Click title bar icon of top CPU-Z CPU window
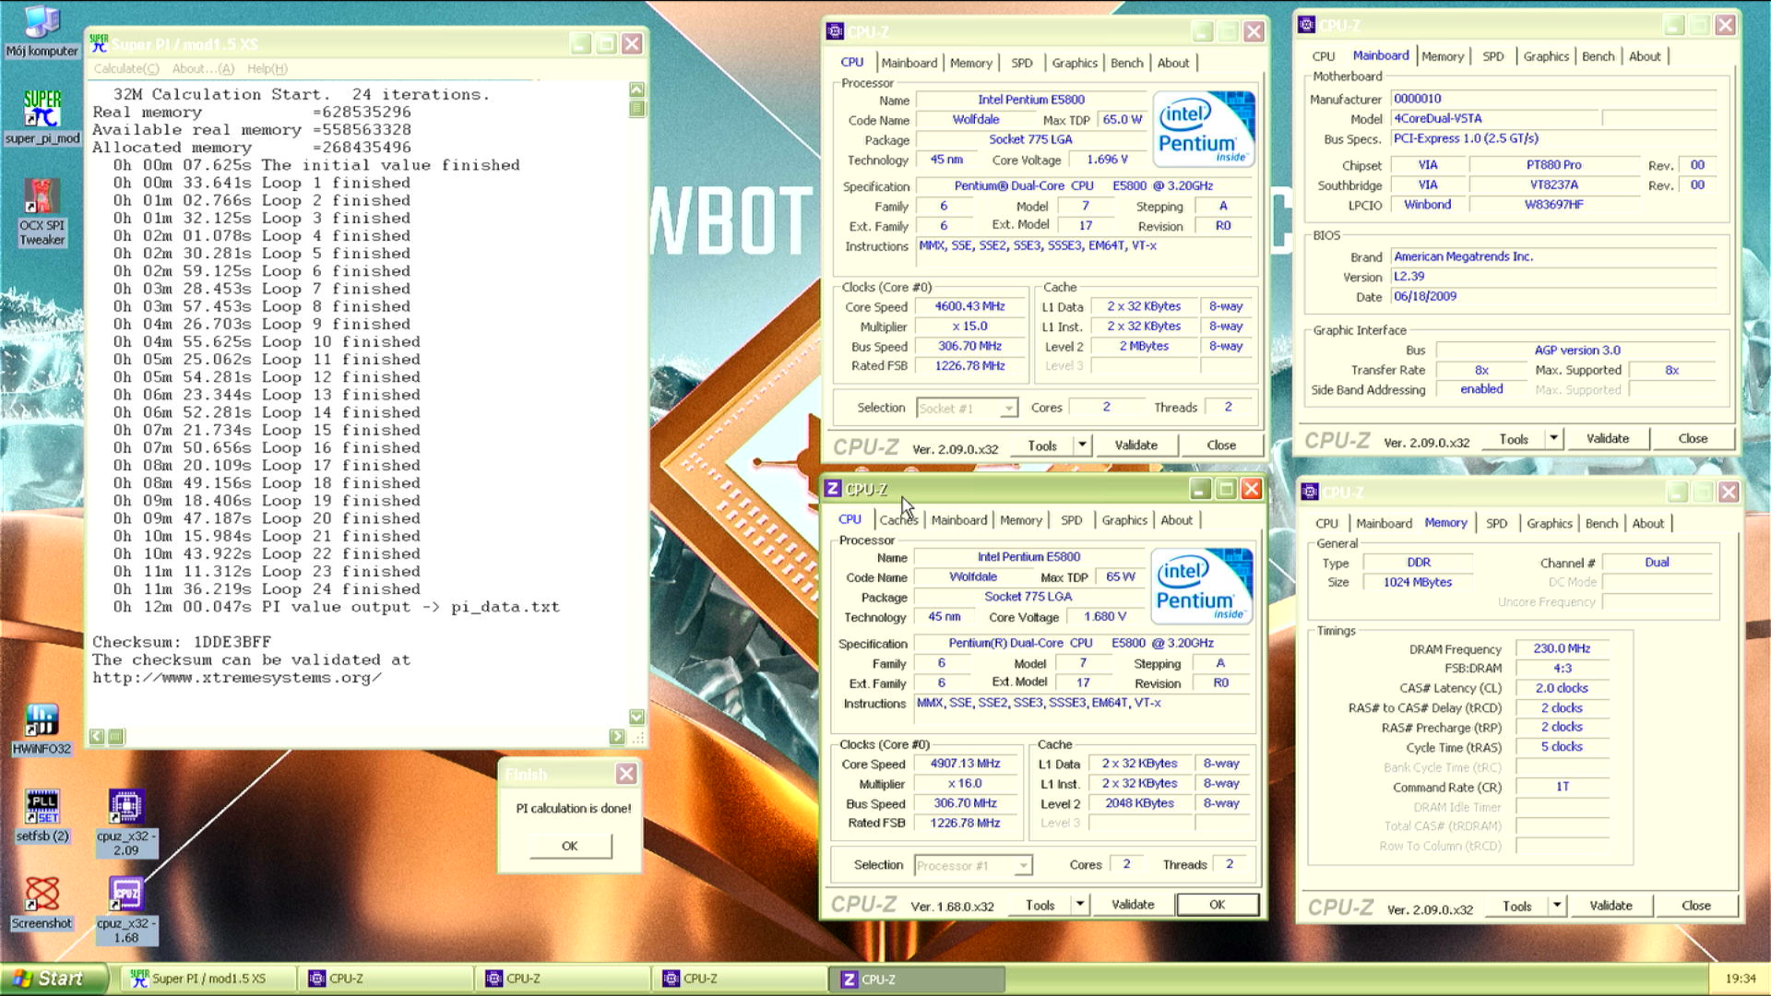 tap(835, 31)
